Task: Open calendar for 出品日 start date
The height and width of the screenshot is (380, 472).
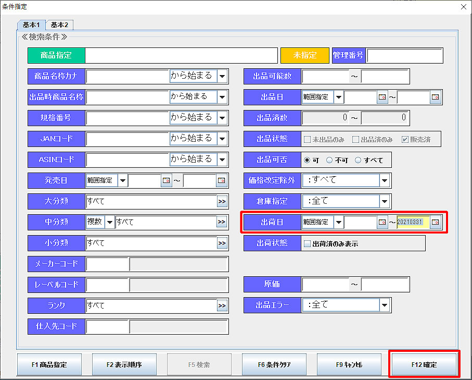Action: pos(382,97)
